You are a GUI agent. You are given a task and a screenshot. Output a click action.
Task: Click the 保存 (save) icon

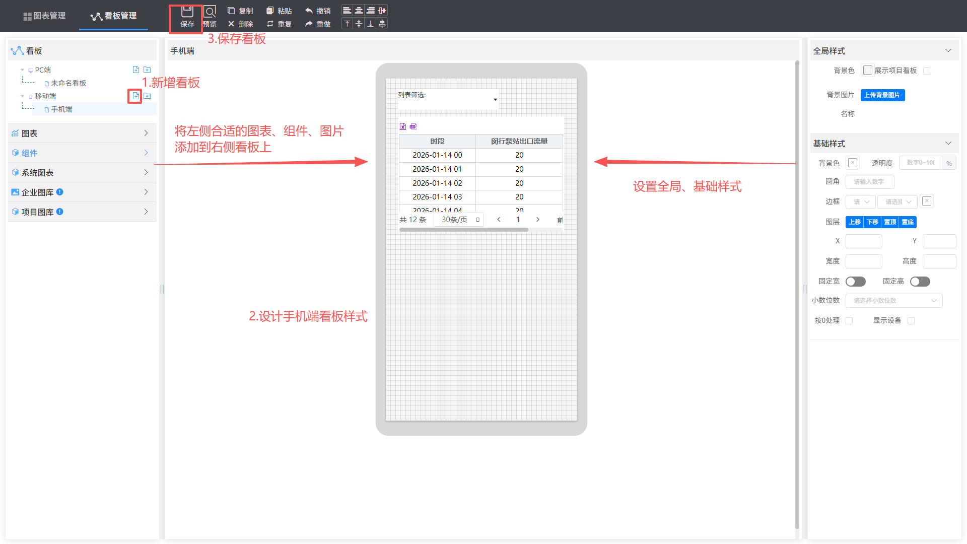point(187,12)
